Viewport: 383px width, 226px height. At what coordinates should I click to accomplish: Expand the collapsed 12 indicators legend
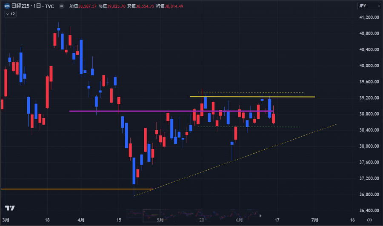click(x=11, y=14)
